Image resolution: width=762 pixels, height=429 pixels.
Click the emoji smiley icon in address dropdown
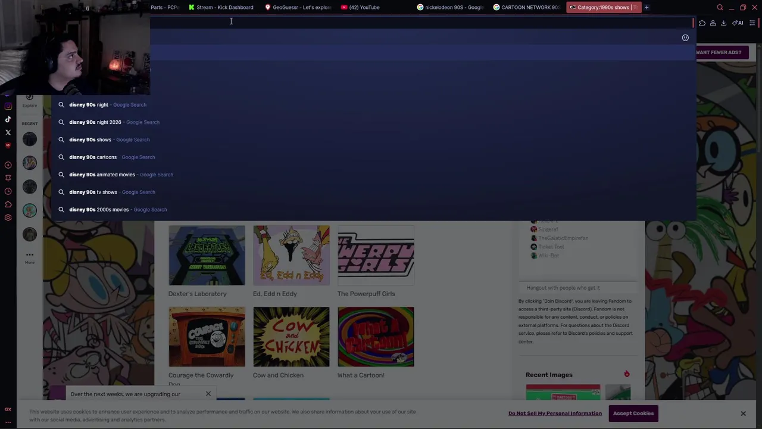tap(685, 38)
